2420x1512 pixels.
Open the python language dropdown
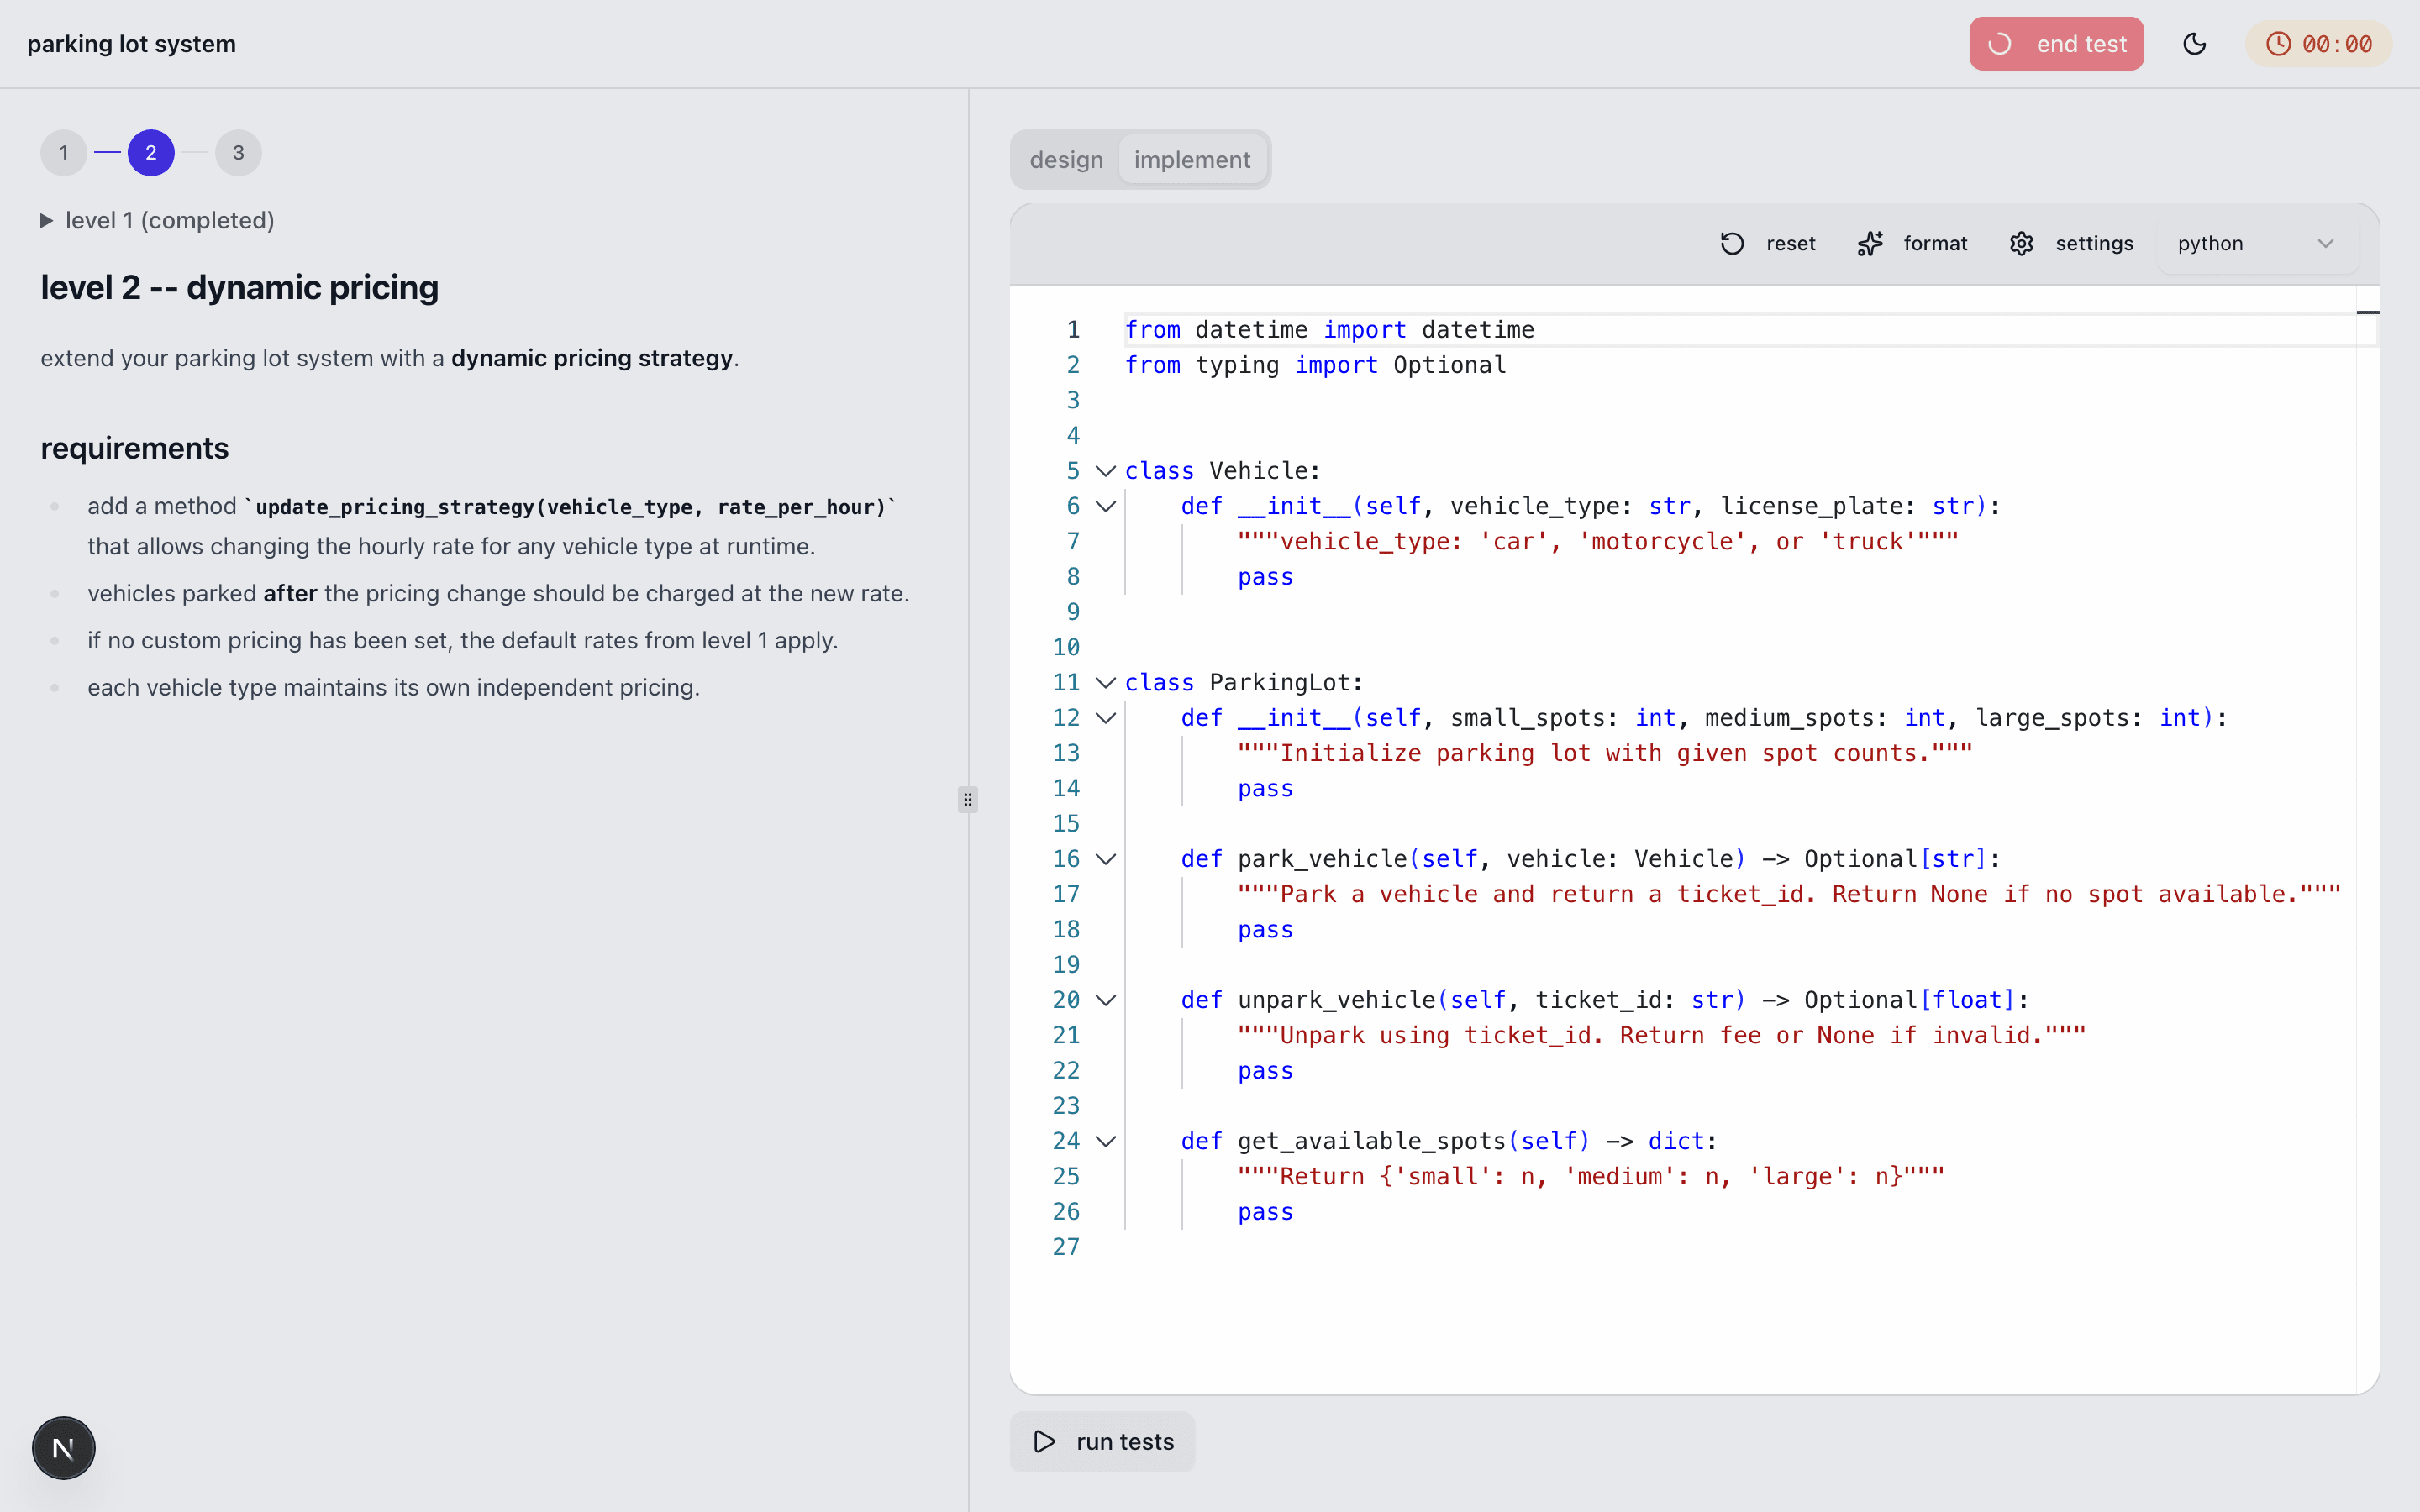point(2256,244)
